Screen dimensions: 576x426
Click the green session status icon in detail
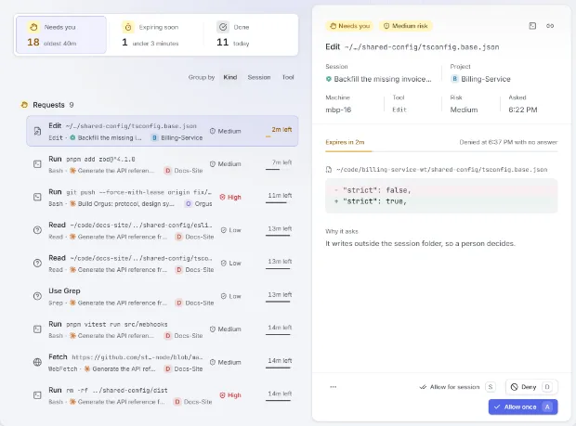click(328, 79)
